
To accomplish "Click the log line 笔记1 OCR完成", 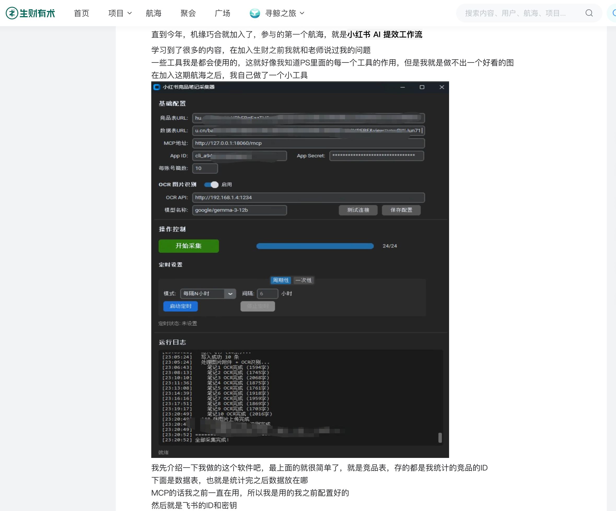I will [238, 368].
